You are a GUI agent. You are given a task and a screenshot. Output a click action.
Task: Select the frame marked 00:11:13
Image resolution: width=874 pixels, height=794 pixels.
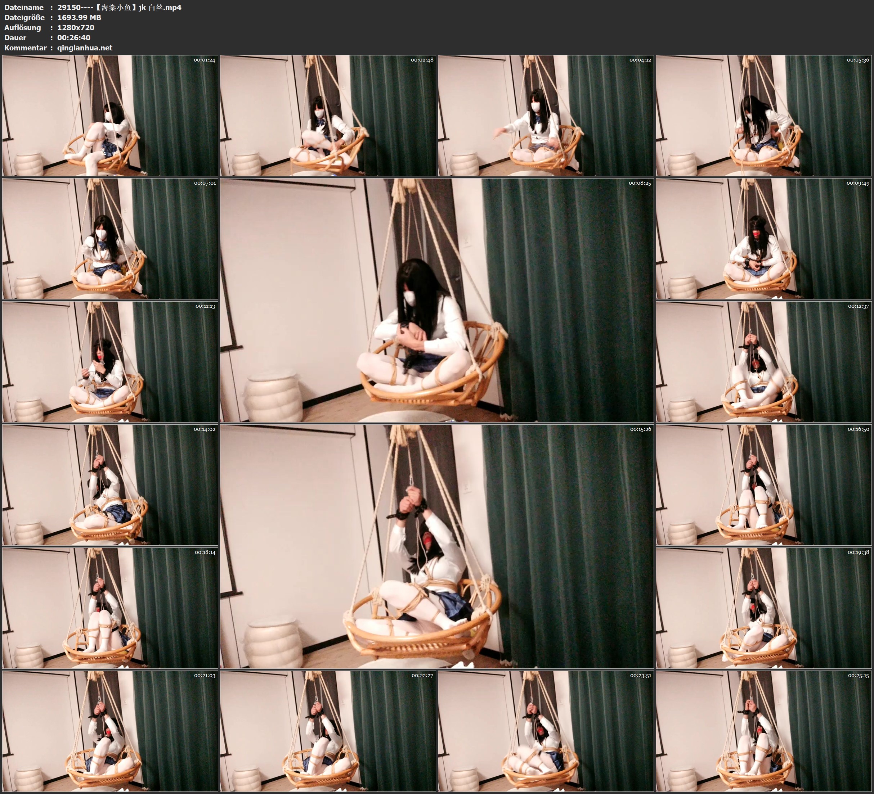(110, 361)
